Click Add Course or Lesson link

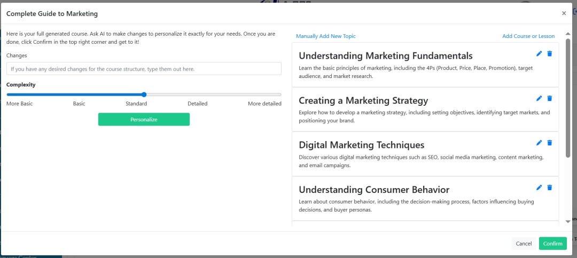(x=528, y=36)
